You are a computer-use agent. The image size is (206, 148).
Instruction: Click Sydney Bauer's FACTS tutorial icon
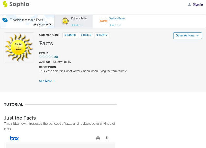point(103,21)
